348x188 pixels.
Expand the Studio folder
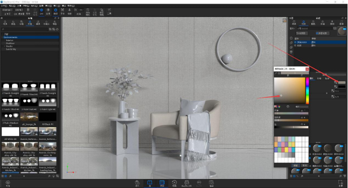(x=5, y=46)
